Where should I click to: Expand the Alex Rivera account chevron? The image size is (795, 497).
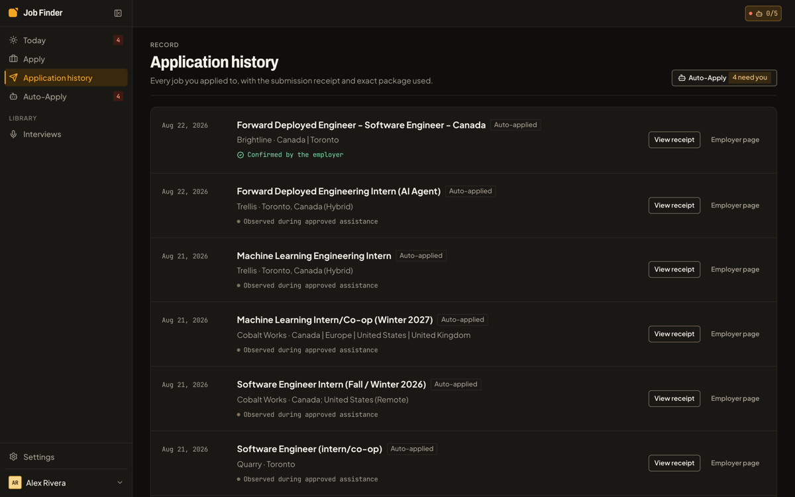pyautogui.click(x=120, y=482)
